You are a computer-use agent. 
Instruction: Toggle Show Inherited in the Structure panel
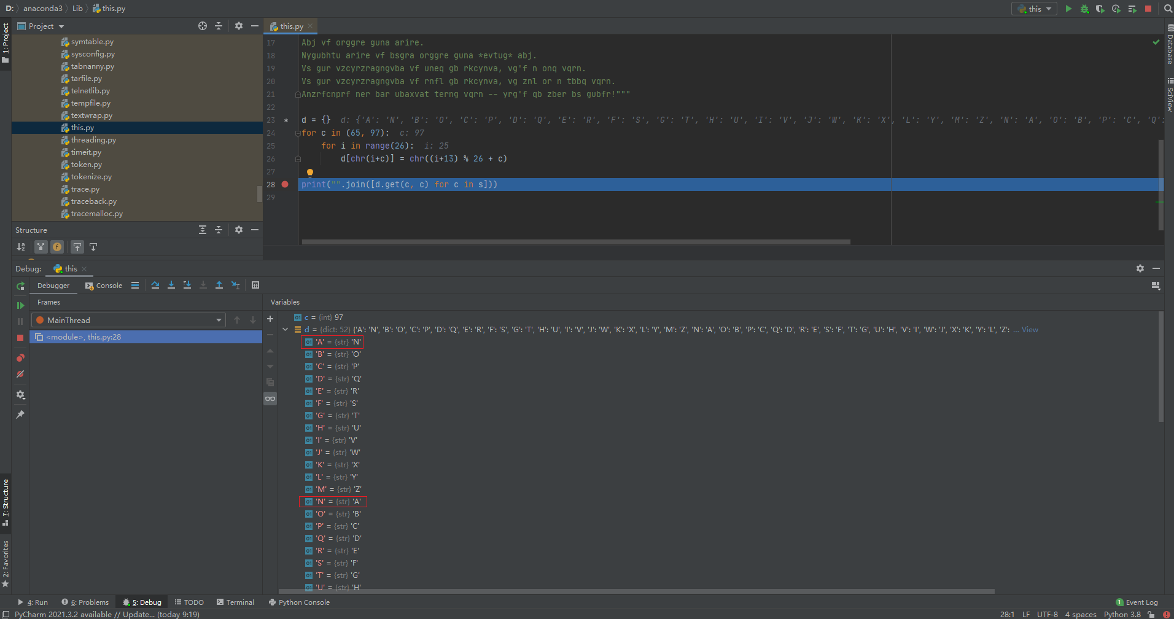point(41,247)
